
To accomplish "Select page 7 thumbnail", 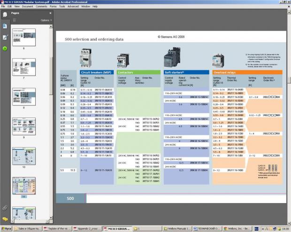I will click(x=24, y=67).
